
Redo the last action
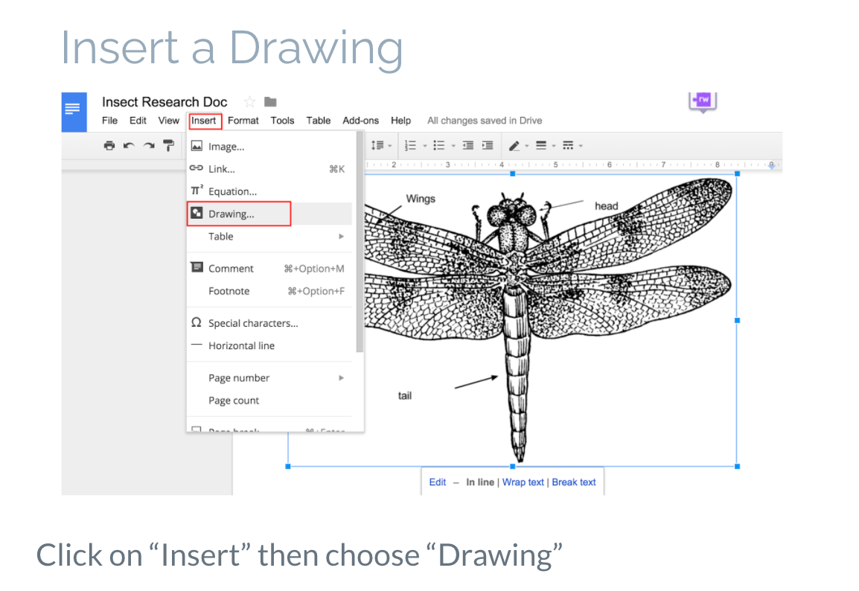[148, 145]
